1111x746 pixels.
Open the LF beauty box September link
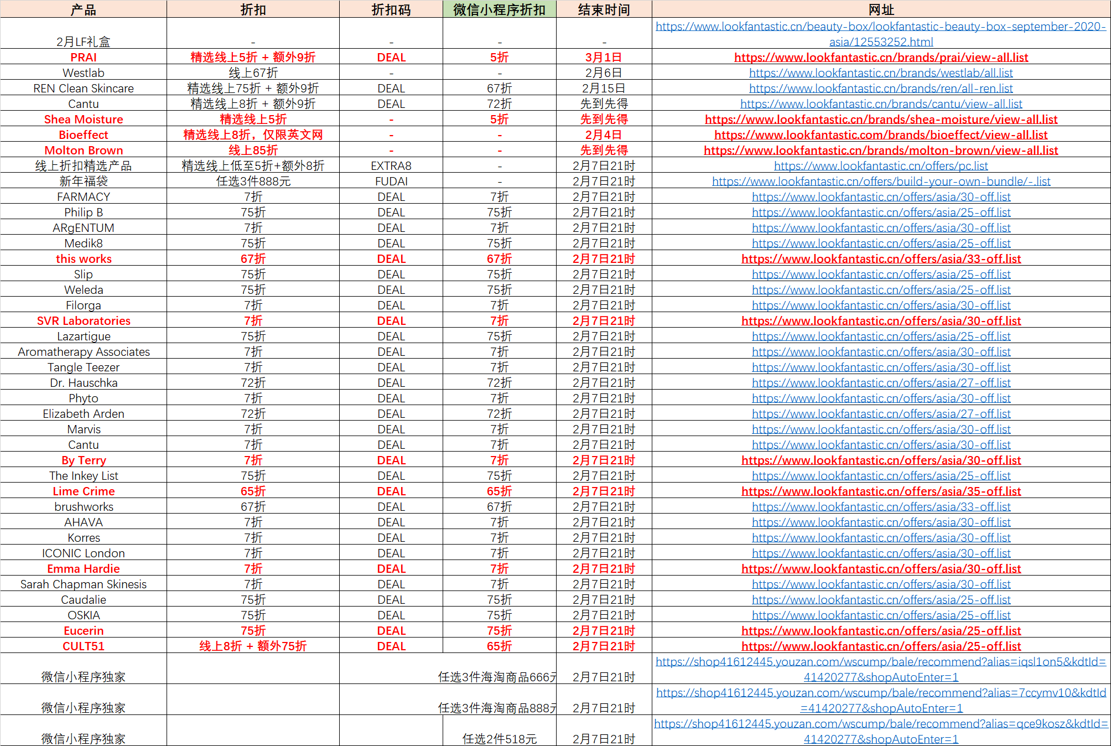(x=881, y=34)
